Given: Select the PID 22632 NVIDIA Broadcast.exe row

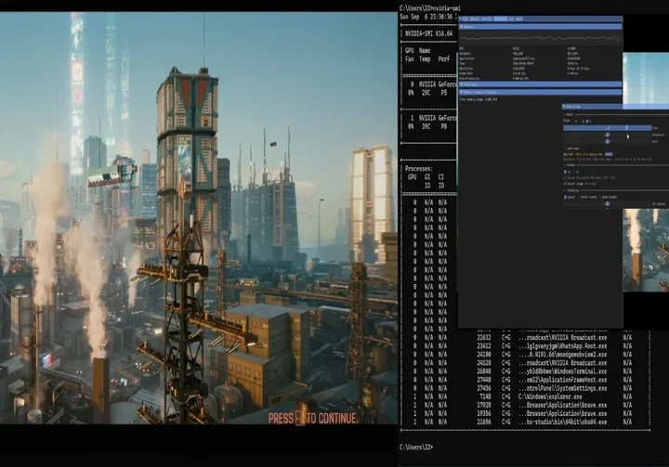Looking at the screenshot, I should pos(526,337).
